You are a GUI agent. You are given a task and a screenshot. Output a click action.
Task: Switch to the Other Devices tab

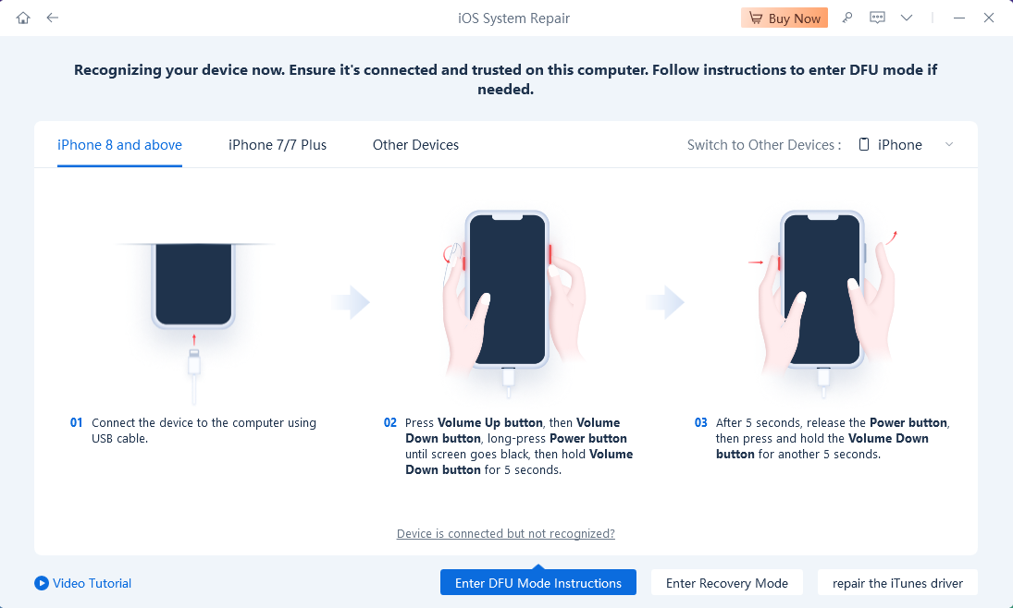tap(415, 144)
